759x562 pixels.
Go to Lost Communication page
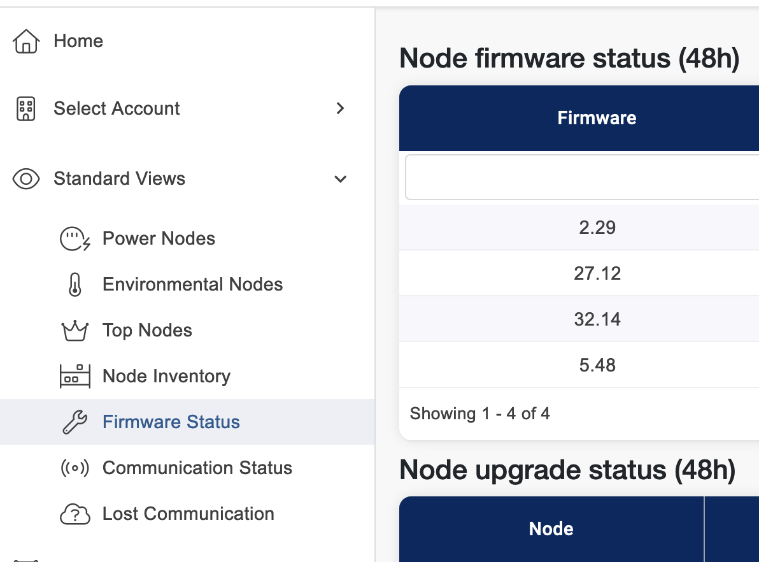(188, 514)
